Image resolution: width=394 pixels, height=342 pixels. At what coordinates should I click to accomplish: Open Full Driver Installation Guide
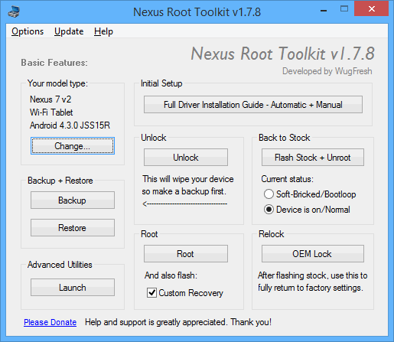coord(253,105)
